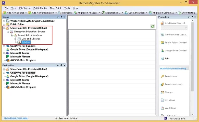Open the View menu
The height and width of the screenshot is (122, 199).
(14, 8)
